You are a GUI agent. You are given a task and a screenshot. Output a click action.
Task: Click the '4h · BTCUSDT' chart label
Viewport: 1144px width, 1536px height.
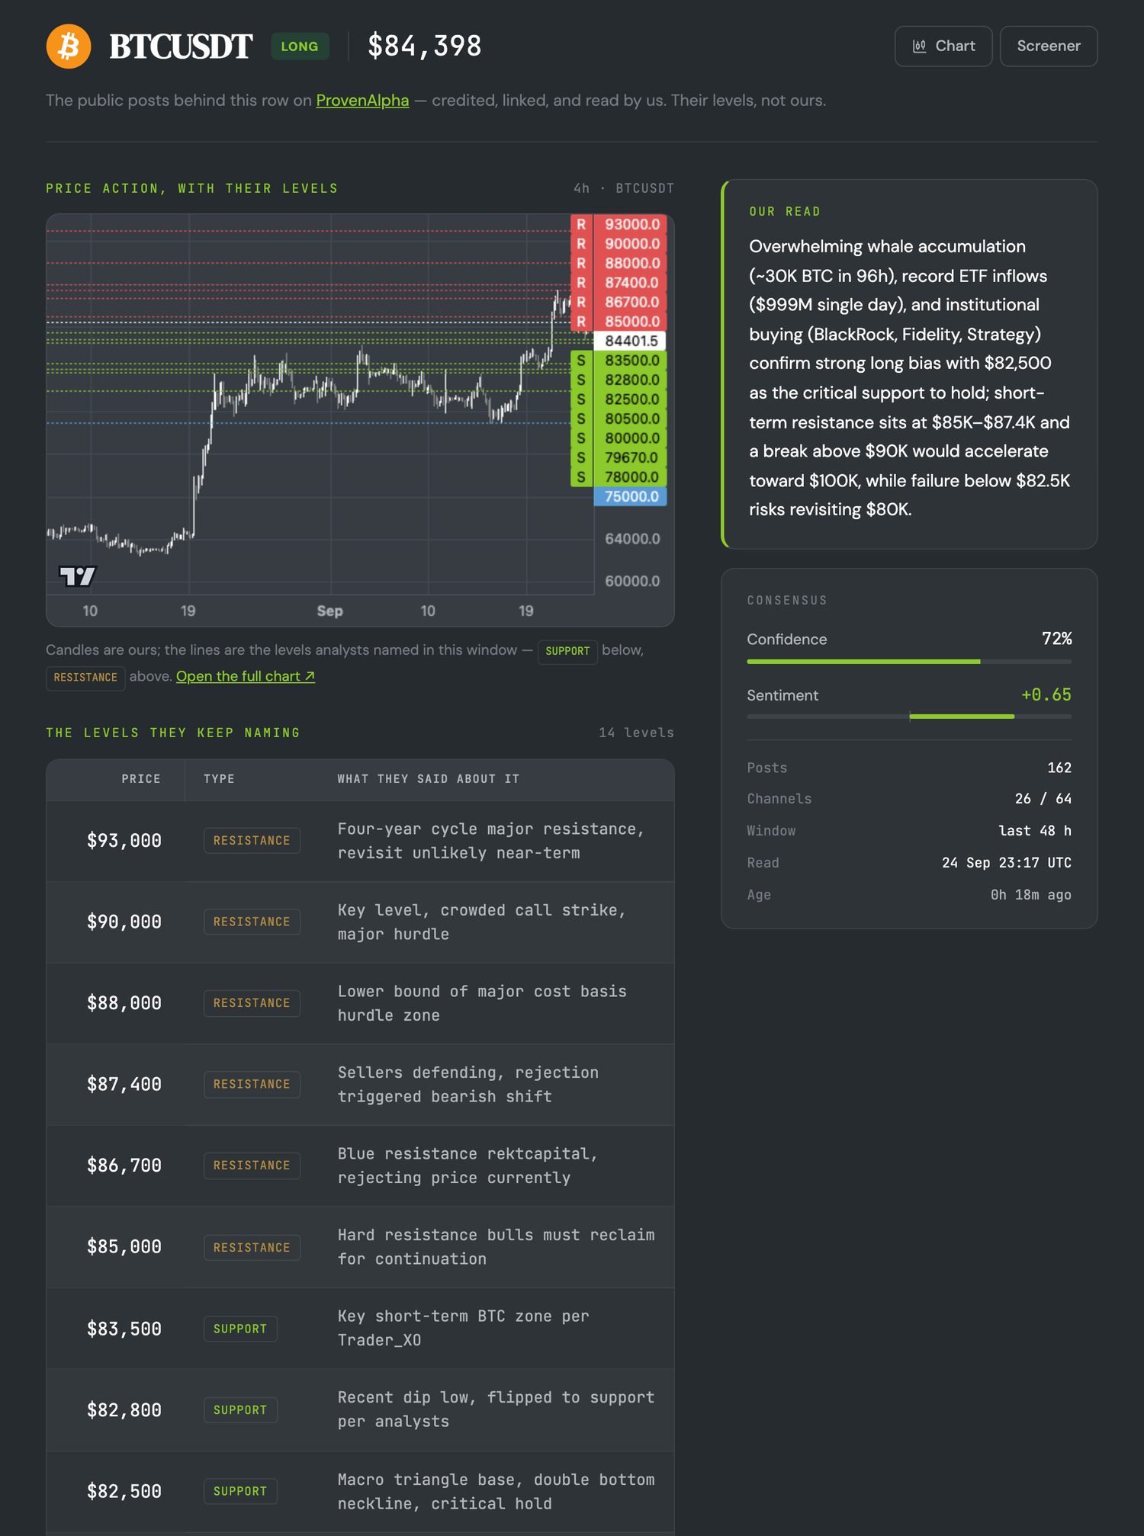(x=624, y=188)
